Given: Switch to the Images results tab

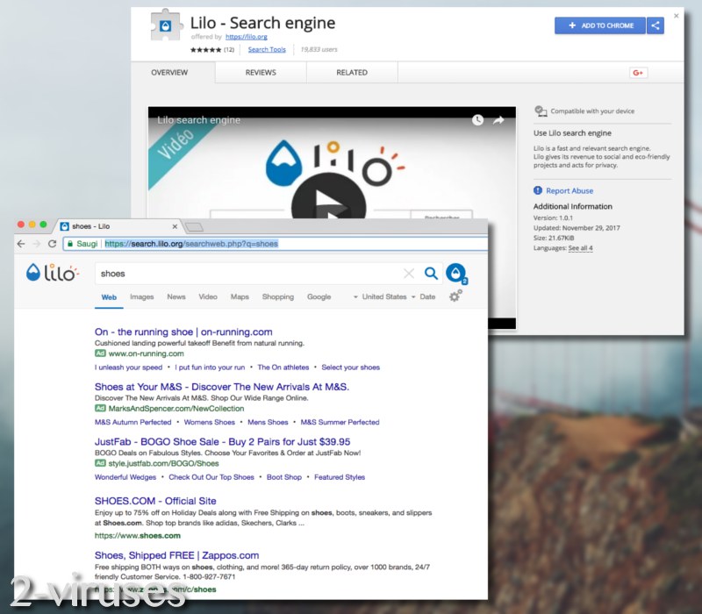Looking at the screenshot, I should click(141, 297).
